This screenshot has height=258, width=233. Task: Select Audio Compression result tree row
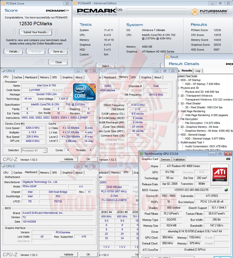pos(206,146)
